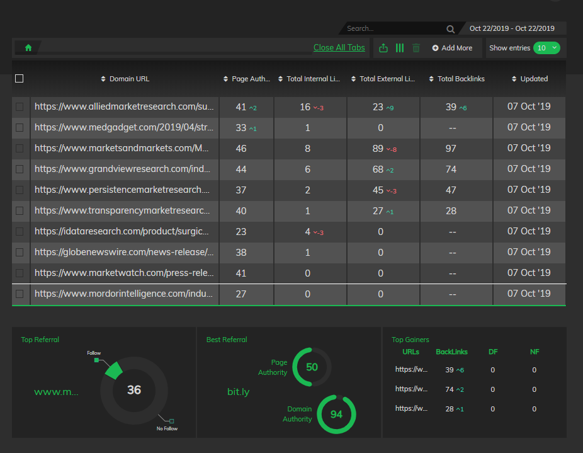Check the marketsandmarkets row checkbox

click(x=20, y=149)
